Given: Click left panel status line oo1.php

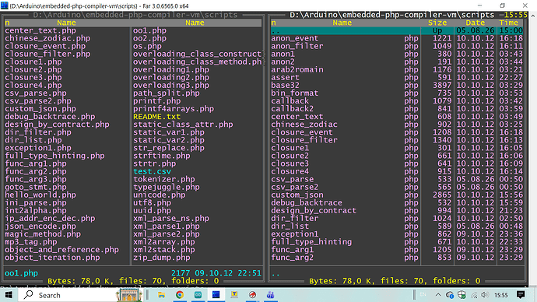Looking at the screenshot, I should pyautogui.click(x=21, y=273).
